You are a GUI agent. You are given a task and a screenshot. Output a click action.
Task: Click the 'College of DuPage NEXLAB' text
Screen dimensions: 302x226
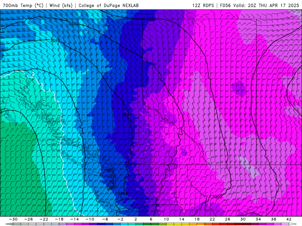pyautogui.click(x=108, y=5)
